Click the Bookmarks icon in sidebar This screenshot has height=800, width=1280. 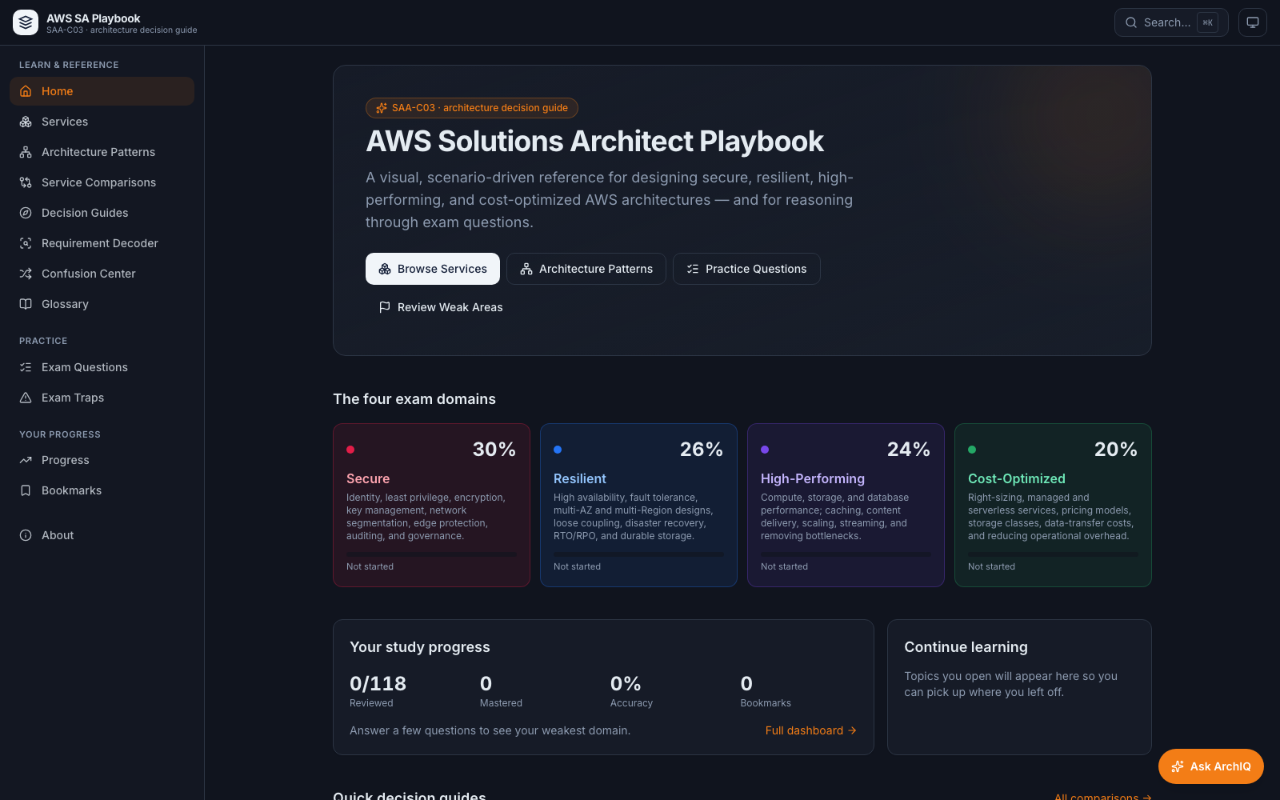[x=26, y=490]
